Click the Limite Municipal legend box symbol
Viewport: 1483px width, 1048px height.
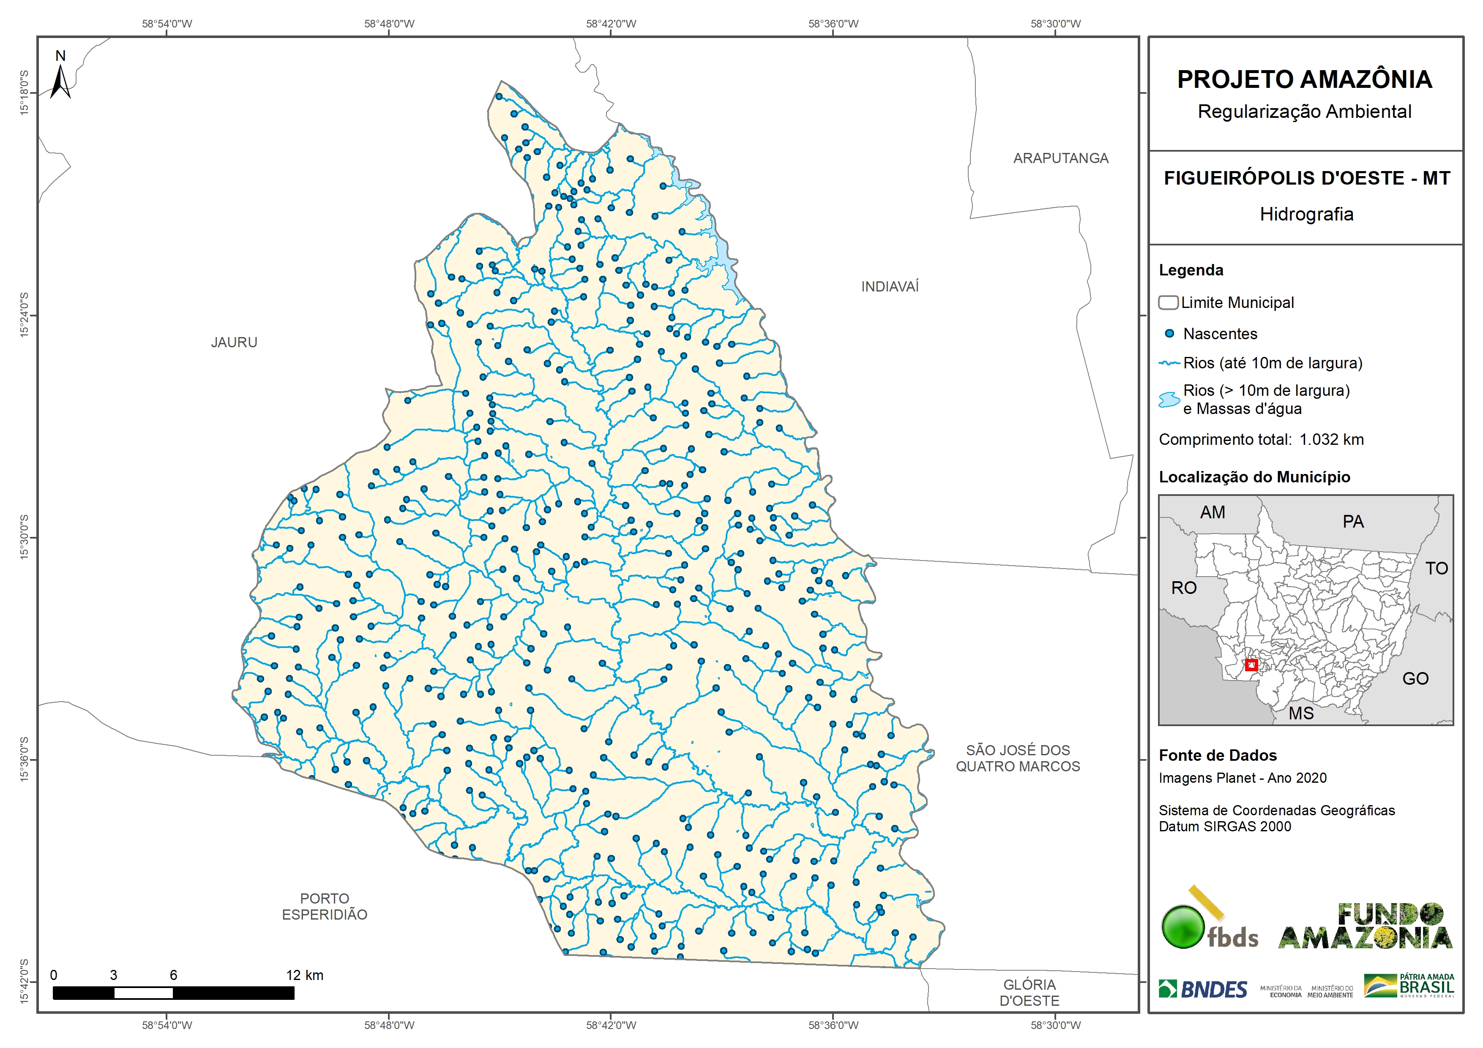pyautogui.click(x=1169, y=302)
